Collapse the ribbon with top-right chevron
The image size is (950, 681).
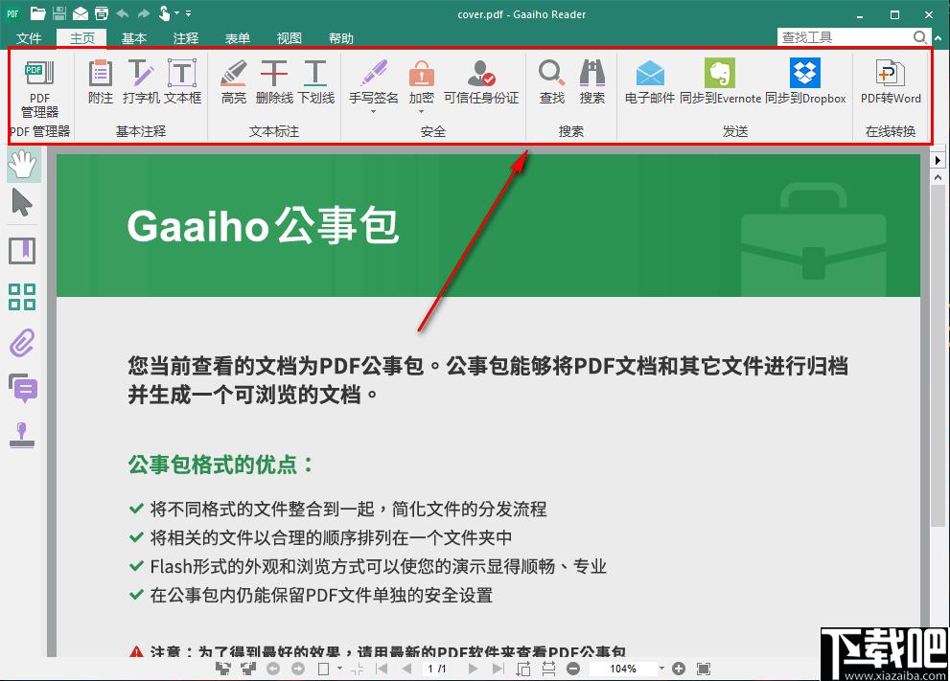click(938, 37)
